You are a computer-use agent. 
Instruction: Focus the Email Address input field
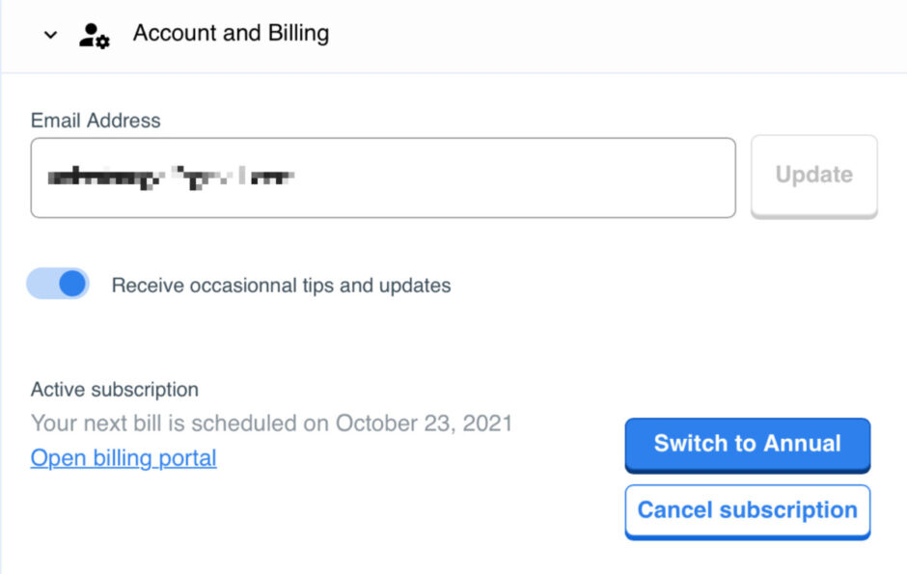383,178
